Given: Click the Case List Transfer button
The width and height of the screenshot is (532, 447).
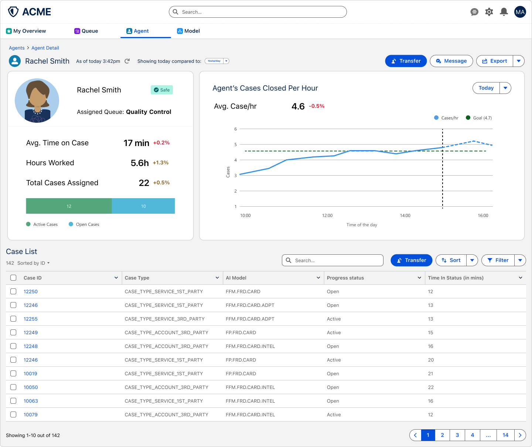Looking at the screenshot, I should (x=412, y=260).
